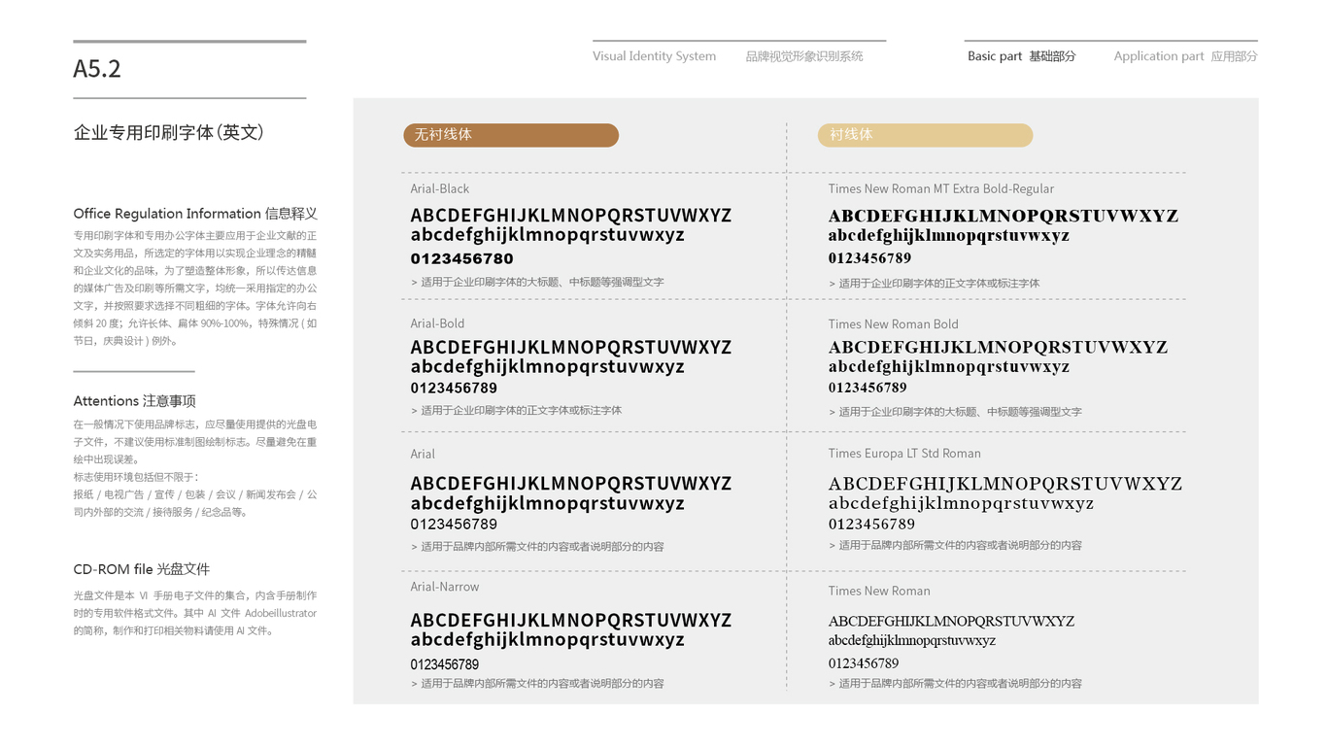
Task: Select the "Times New Roman Bold" label
Action: [893, 324]
